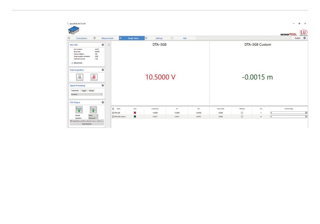Viewport: 320px width, 224px height.
Task: Click the digits stepper for DTA-3G8 row
Action: point(306,113)
